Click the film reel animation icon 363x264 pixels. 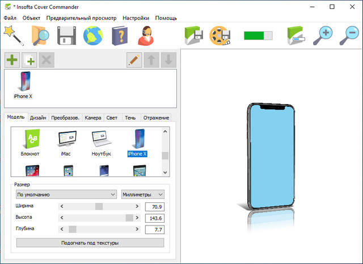click(x=220, y=35)
